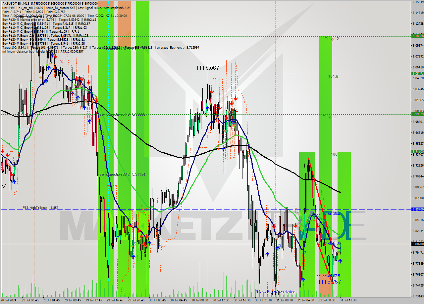Click the 'correction 38.2' label

click(328, 214)
